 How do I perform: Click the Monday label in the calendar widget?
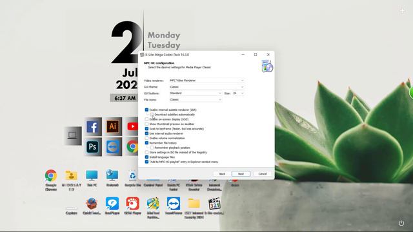[164, 35]
